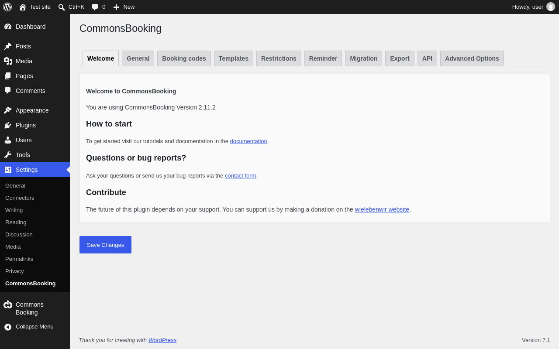Screen dimensions: 559x349
Task: Open the Advanced Options tab
Action: pyautogui.click(x=472, y=58)
